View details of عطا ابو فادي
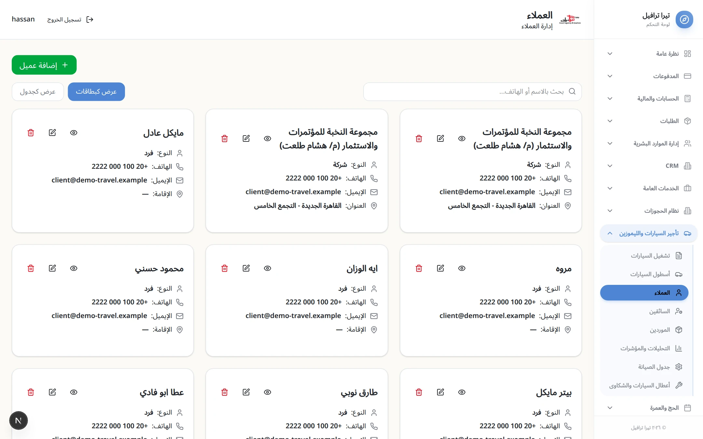 tap(74, 392)
